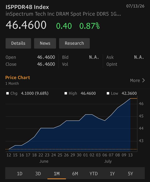Select the 1D time range tab

pos(20,174)
